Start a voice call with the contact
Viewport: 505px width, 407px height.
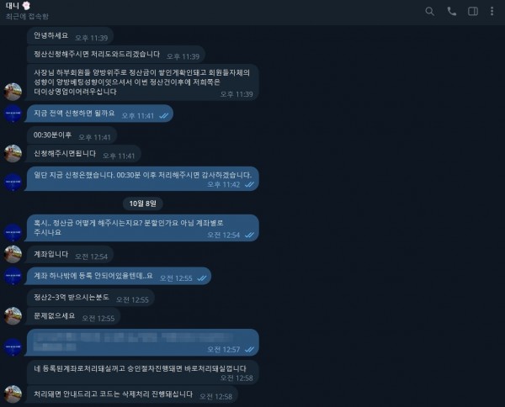(x=451, y=11)
